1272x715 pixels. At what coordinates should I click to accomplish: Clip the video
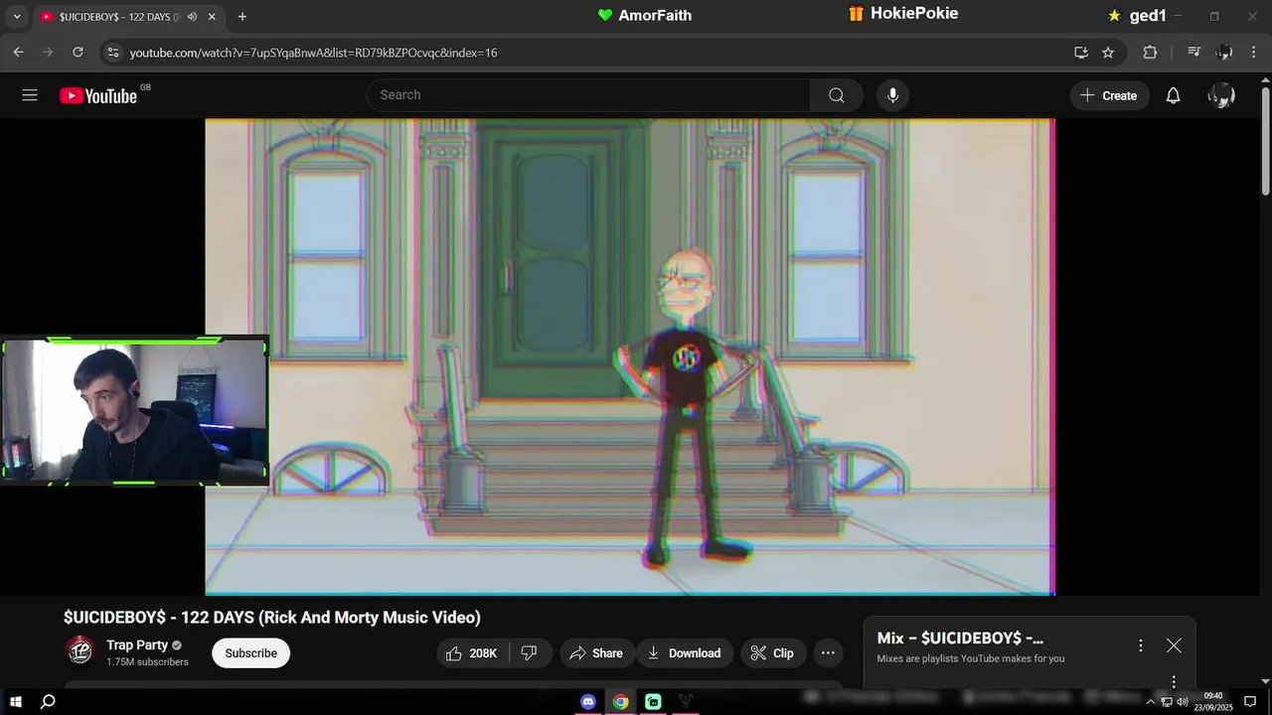(772, 652)
